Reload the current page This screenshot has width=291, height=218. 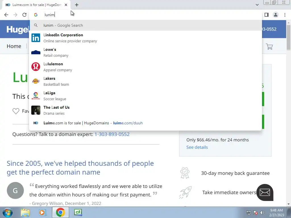click(24, 15)
